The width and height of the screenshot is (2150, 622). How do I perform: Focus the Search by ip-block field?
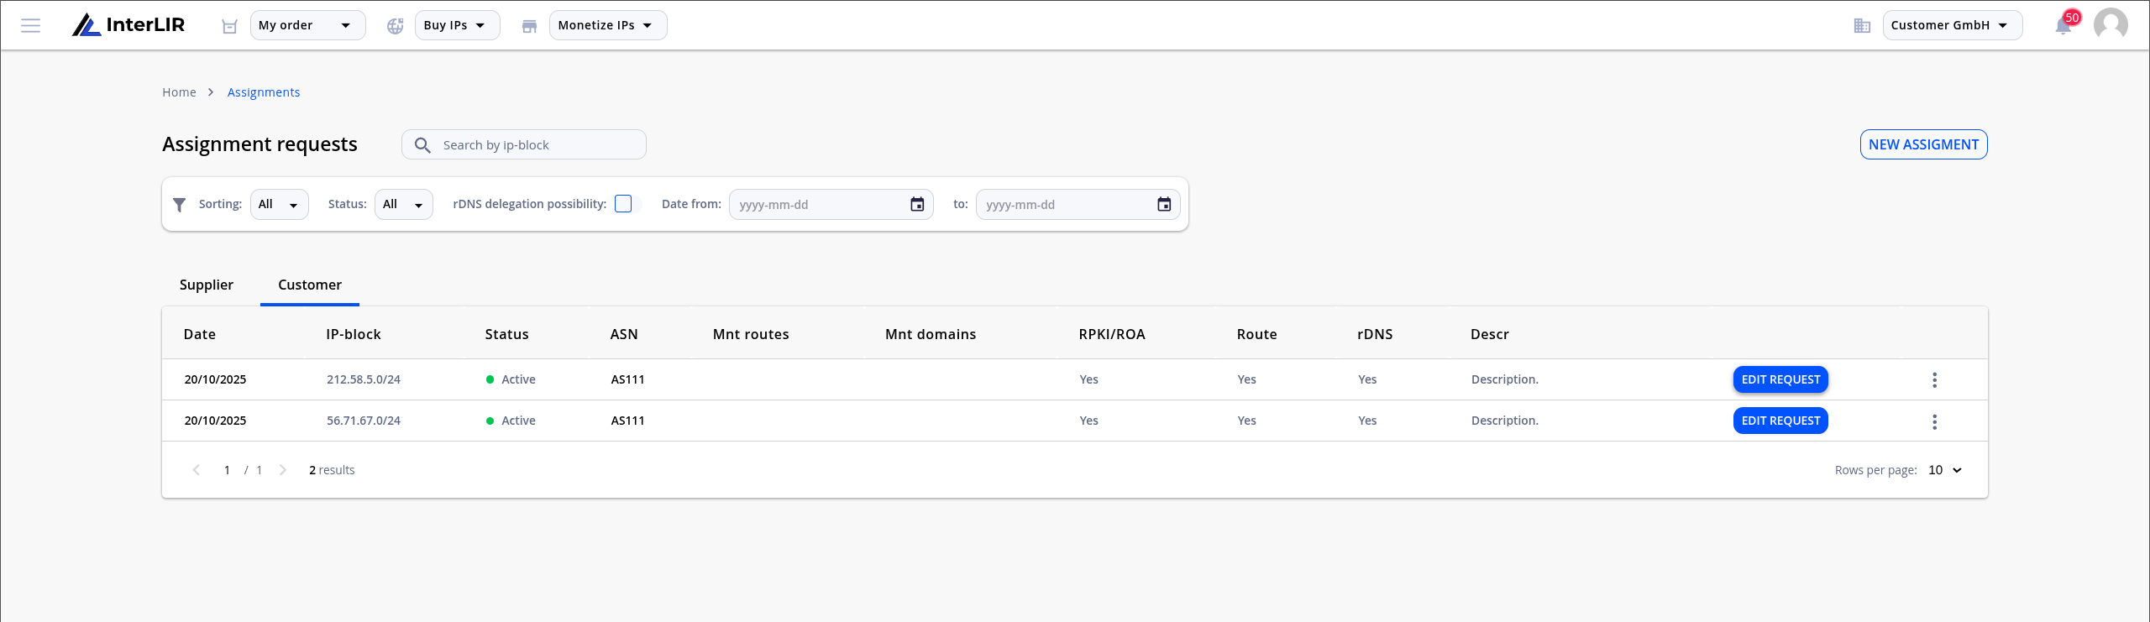click(x=524, y=145)
